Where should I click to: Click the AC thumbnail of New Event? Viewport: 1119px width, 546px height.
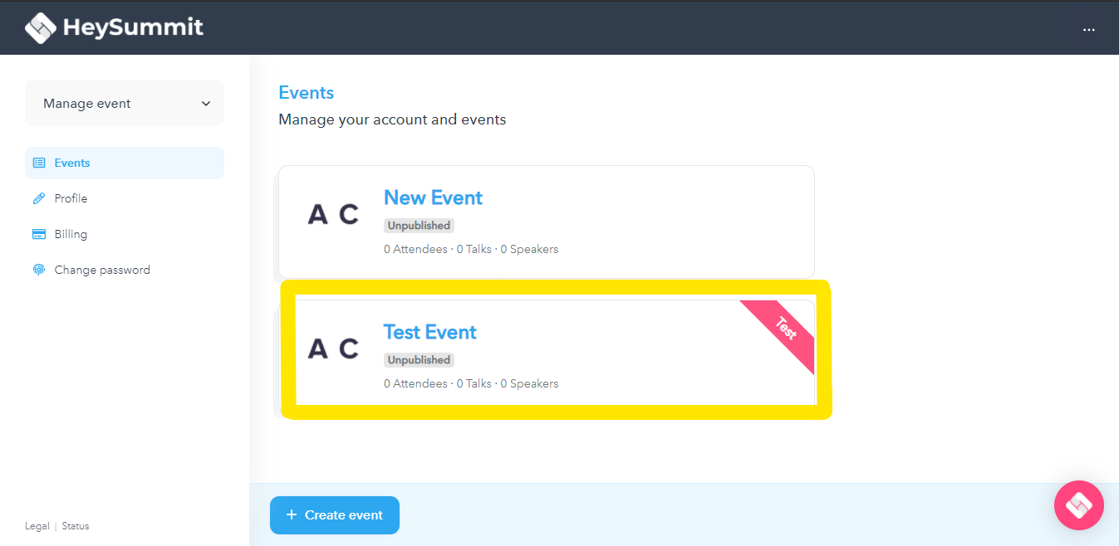(x=333, y=214)
